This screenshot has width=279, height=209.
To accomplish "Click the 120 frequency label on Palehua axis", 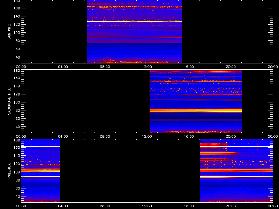I will tap(17, 164).
